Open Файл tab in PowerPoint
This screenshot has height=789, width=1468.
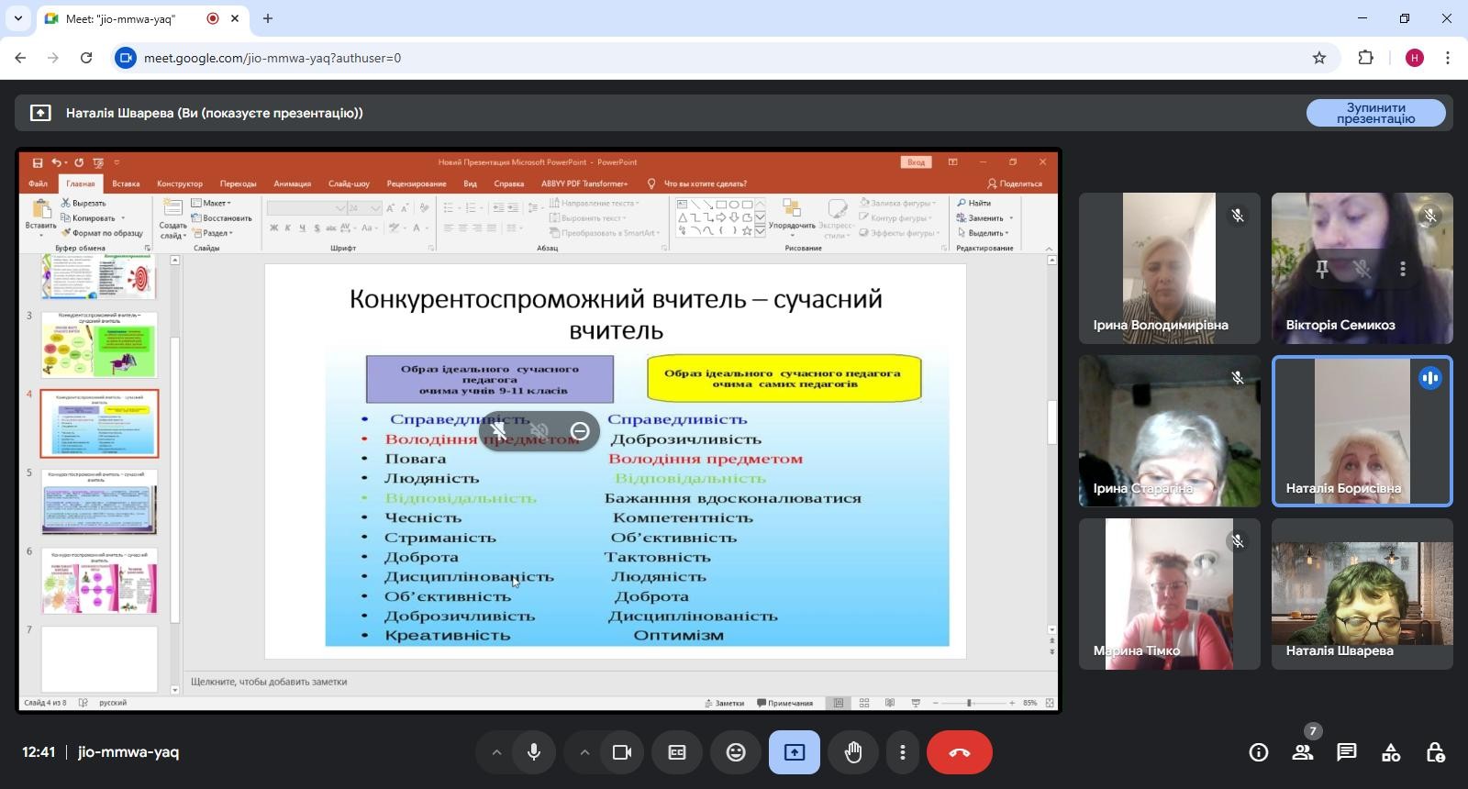[x=38, y=183]
